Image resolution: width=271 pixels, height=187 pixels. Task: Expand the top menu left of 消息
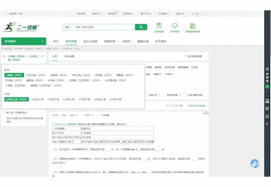point(164,14)
